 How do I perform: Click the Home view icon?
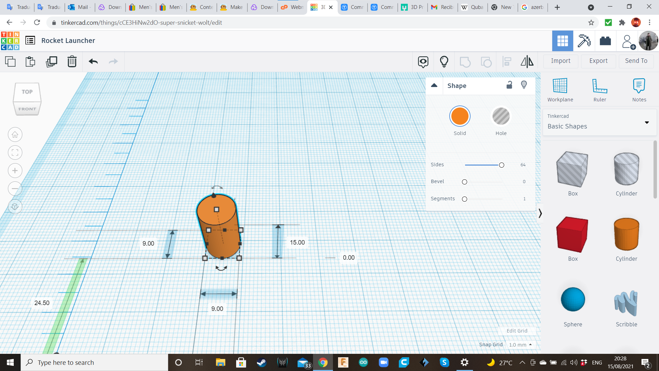[15, 135]
